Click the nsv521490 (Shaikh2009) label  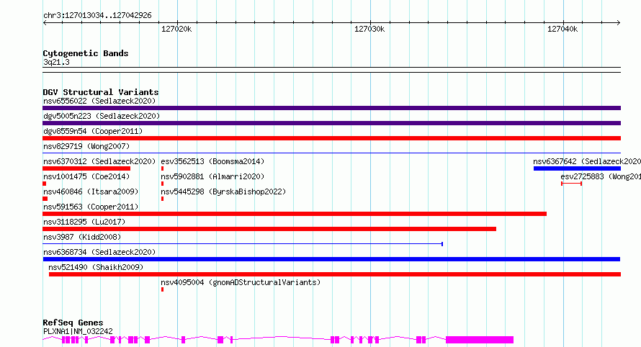(96, 267)
